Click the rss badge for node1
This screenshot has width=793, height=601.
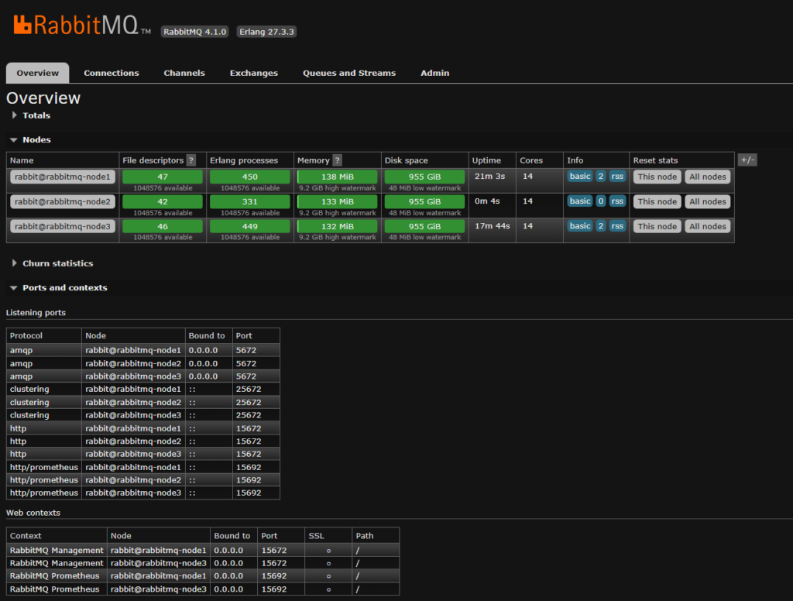click(x=617, y=176)
